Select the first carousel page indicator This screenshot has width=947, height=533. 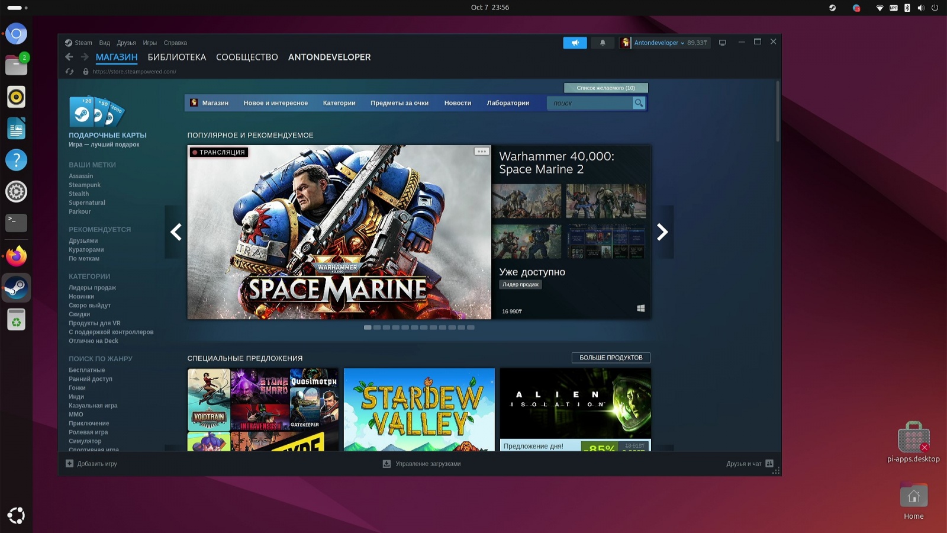pyautogui.click(x=368, y=327)
